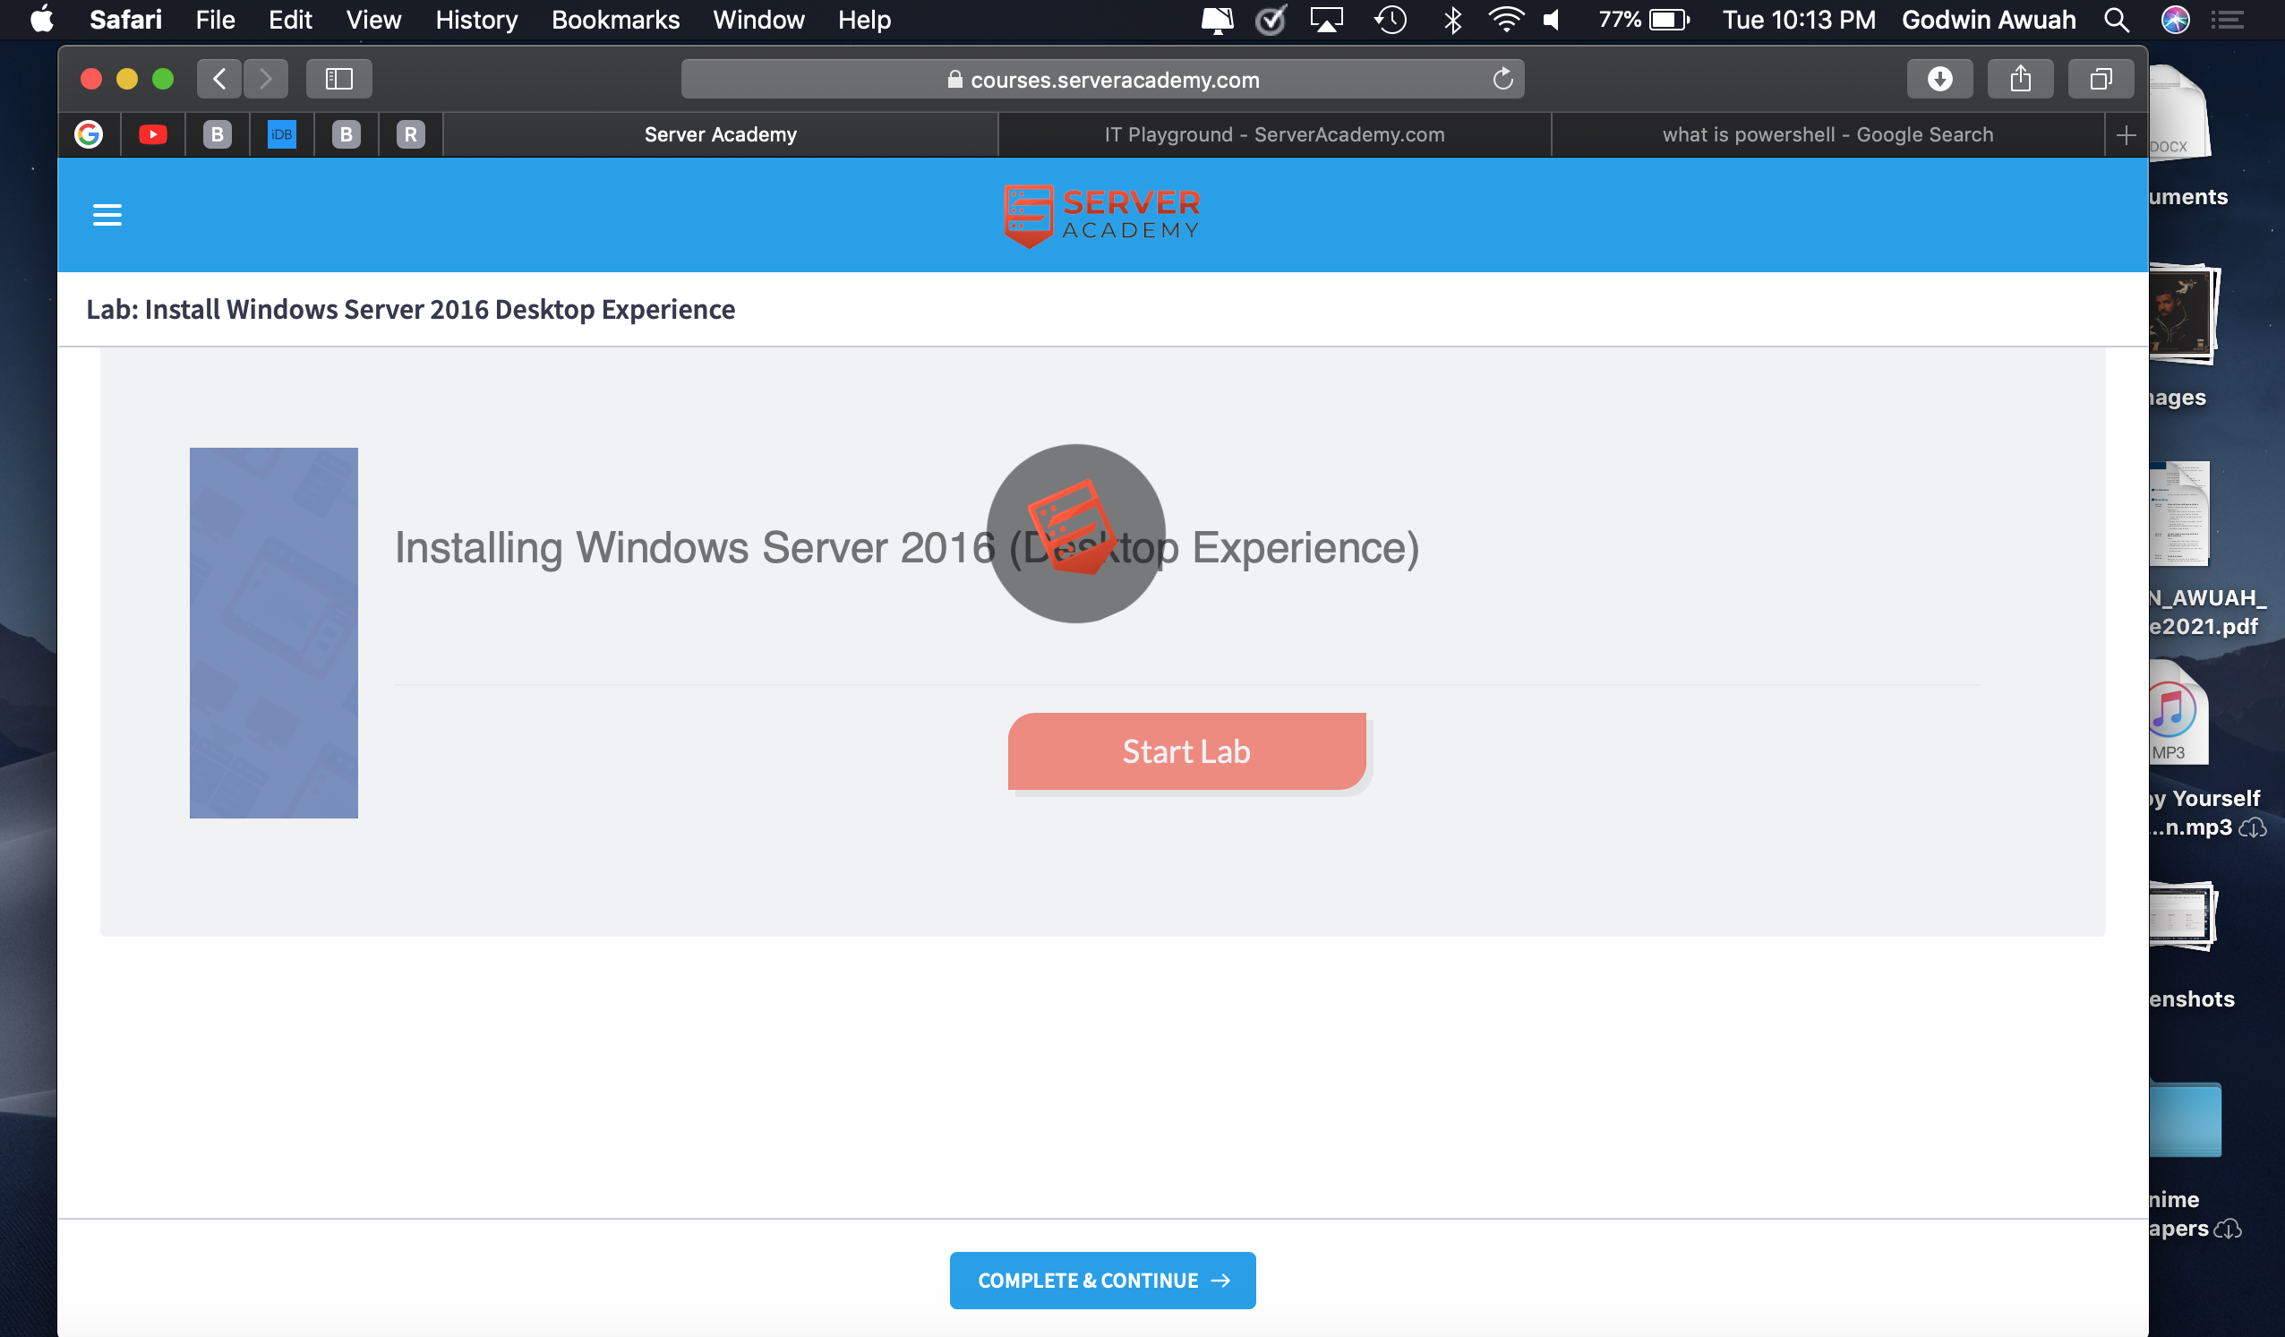Image resolution: width=2285 pixels, height=1337 pixels.
Task: Reload the page with the refresh icon
Action: (x=1502, y=79)
